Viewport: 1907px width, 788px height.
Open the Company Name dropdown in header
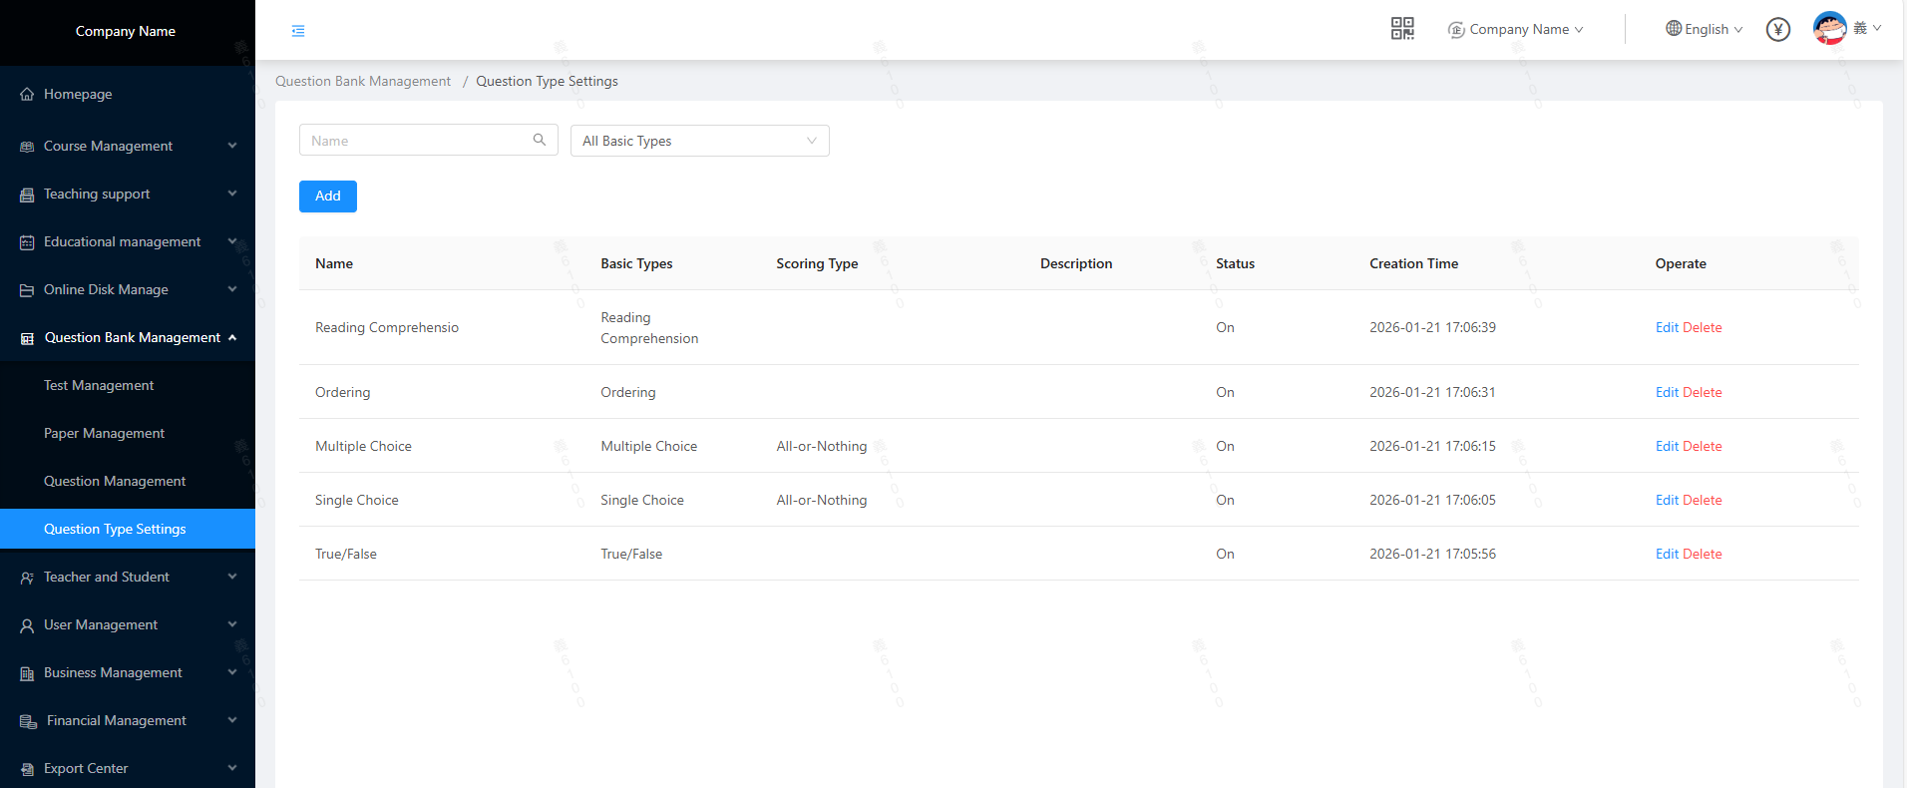(x=1516, y=30)
